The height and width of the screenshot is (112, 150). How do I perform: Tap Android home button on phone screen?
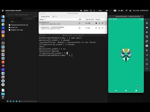[126, 91]
